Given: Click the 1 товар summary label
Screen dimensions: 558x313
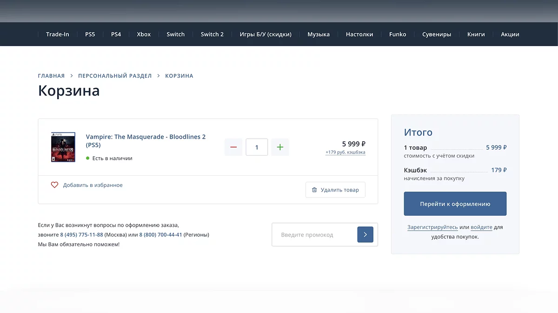Looking at the screenshot, I should click(415, 147).
